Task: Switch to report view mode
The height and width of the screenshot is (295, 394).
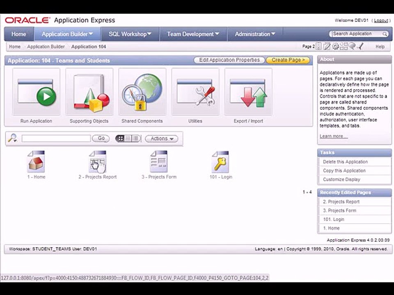Action: pos(128,138)
